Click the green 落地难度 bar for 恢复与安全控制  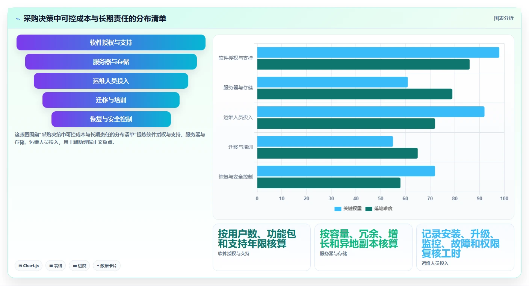click(x=329, y=183)
